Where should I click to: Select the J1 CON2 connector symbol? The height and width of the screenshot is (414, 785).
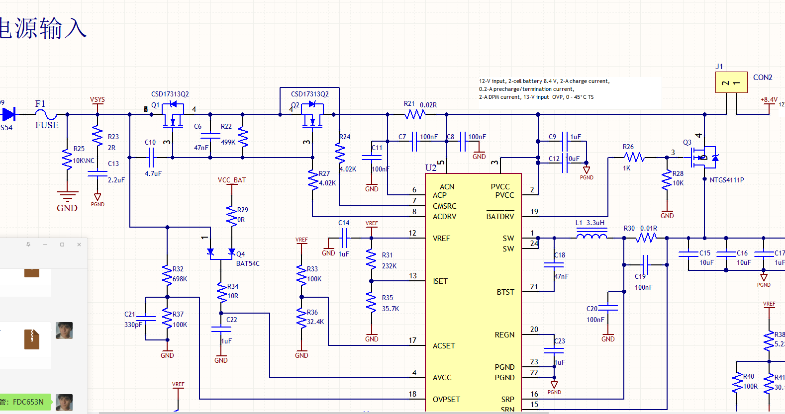pos(731,83)
